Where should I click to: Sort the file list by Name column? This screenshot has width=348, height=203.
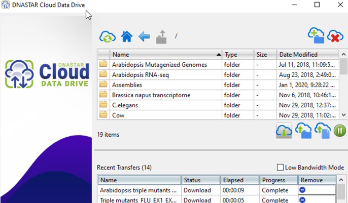[x=166, y=55]
